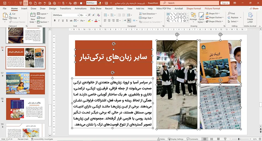
Task: Pick the Rectangle shape from shapes gallery
Action: [178, 14]
